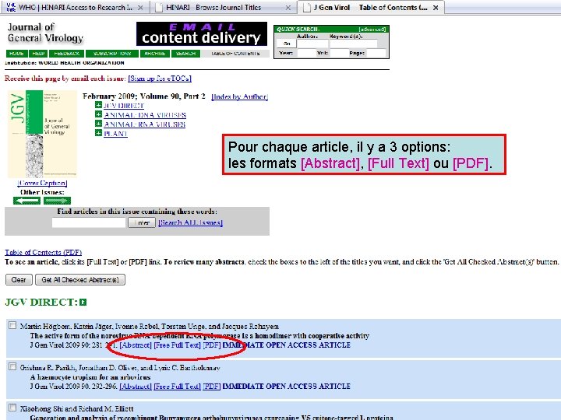
Task: Click TABLE OF CONTENTS navigation item
Action: (235, 54)
